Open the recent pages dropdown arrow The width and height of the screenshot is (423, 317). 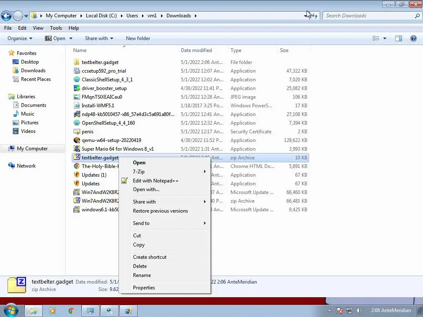26,16
